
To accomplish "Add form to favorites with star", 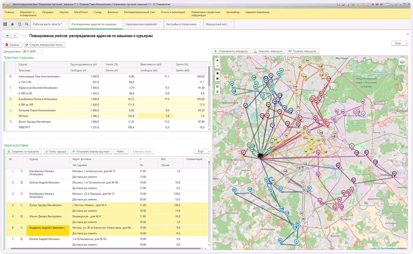I will pos(24,36).
